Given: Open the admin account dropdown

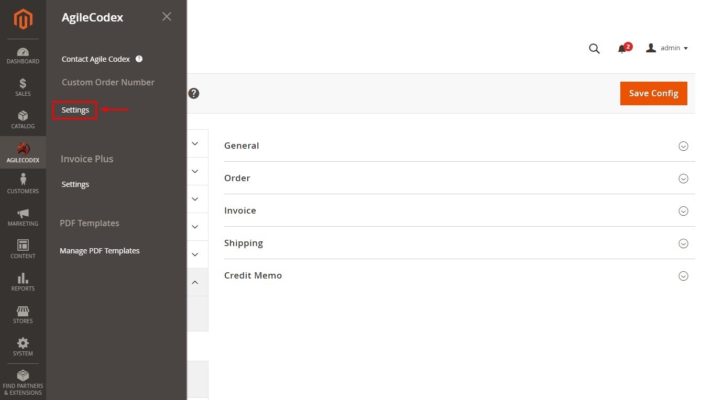Looking at the screenshot, I should point(667,48).
